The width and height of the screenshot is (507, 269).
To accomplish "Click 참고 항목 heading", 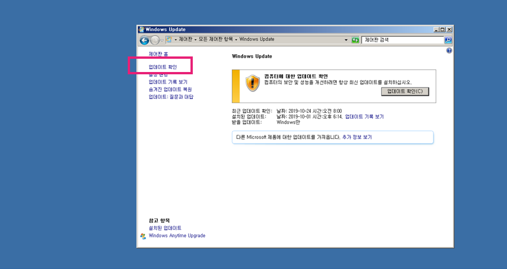I will tap(159, 221).
